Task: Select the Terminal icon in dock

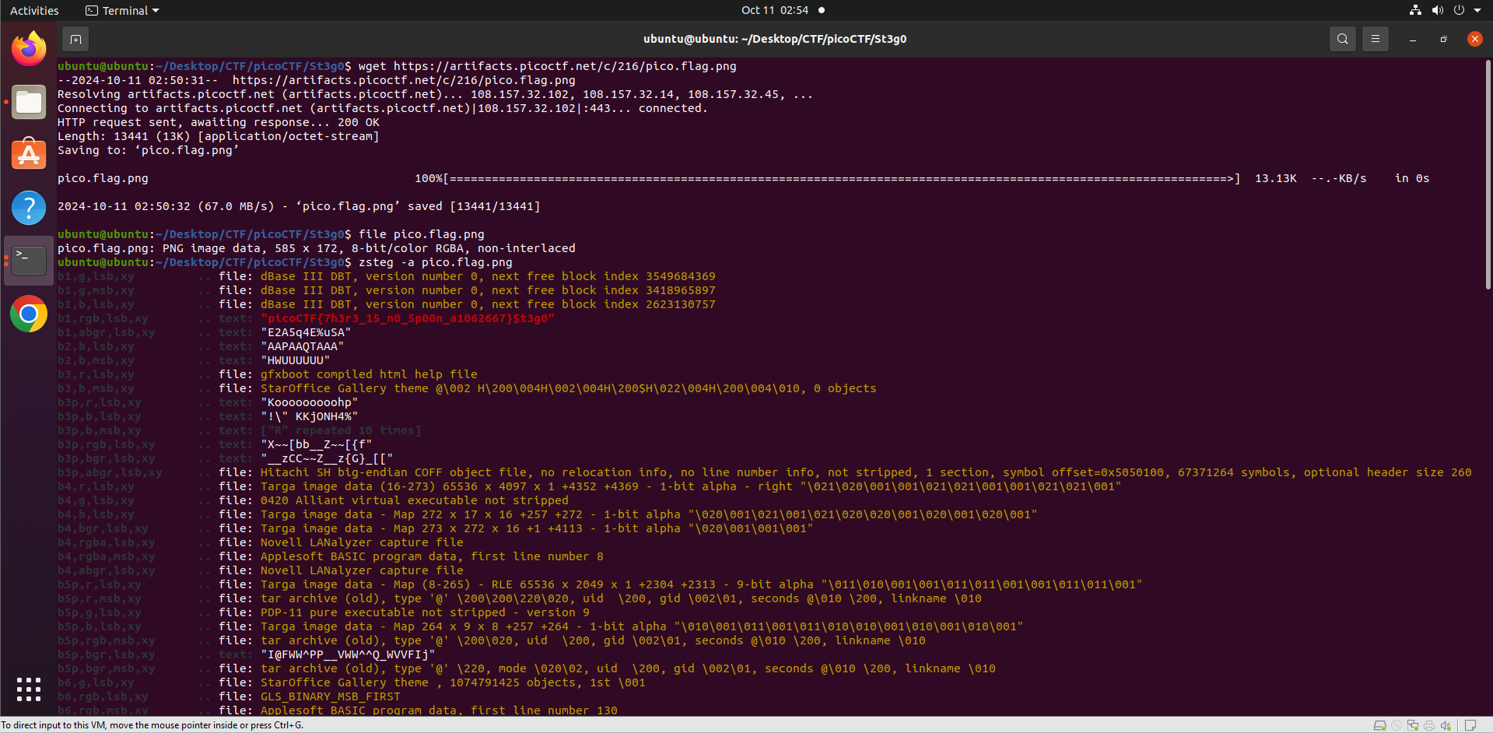Action: [x=29, y=261]
